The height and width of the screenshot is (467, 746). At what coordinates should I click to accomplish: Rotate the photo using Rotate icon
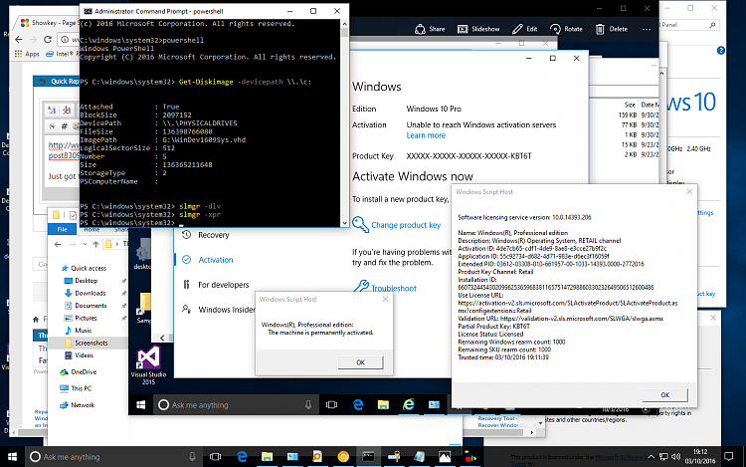pos(566,29)
